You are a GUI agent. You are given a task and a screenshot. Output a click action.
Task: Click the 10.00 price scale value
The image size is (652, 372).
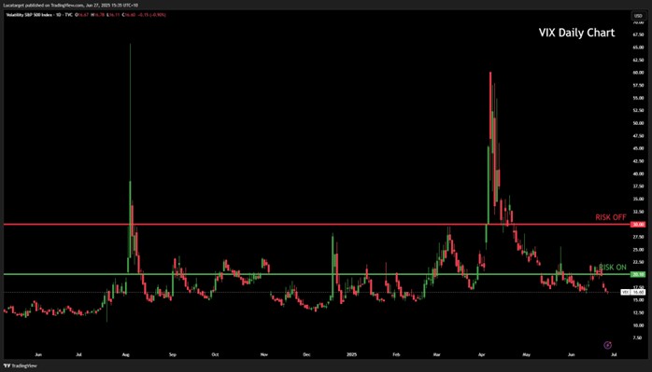tap(638, 325)
